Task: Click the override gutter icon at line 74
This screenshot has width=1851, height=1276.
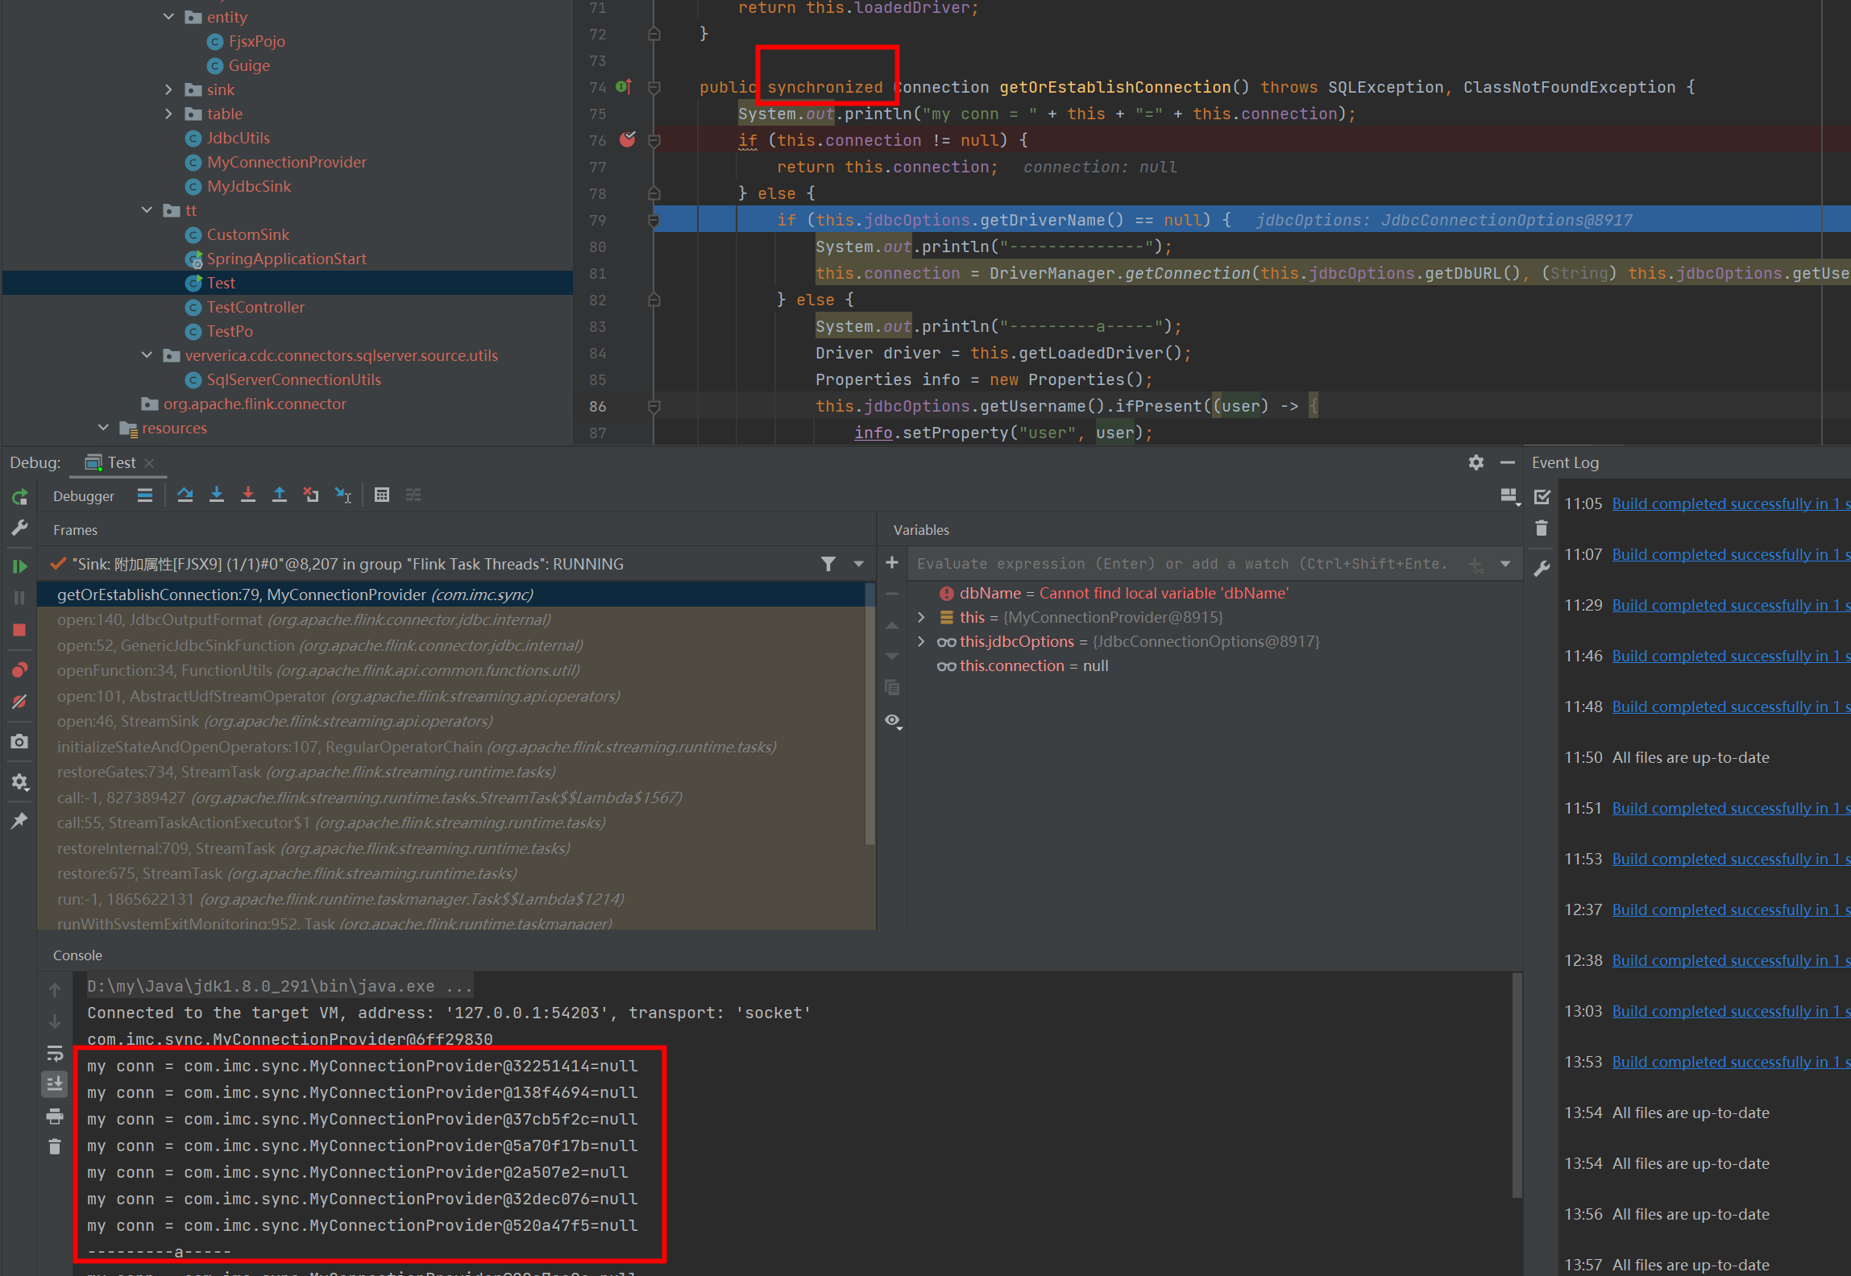Action: 624,86
